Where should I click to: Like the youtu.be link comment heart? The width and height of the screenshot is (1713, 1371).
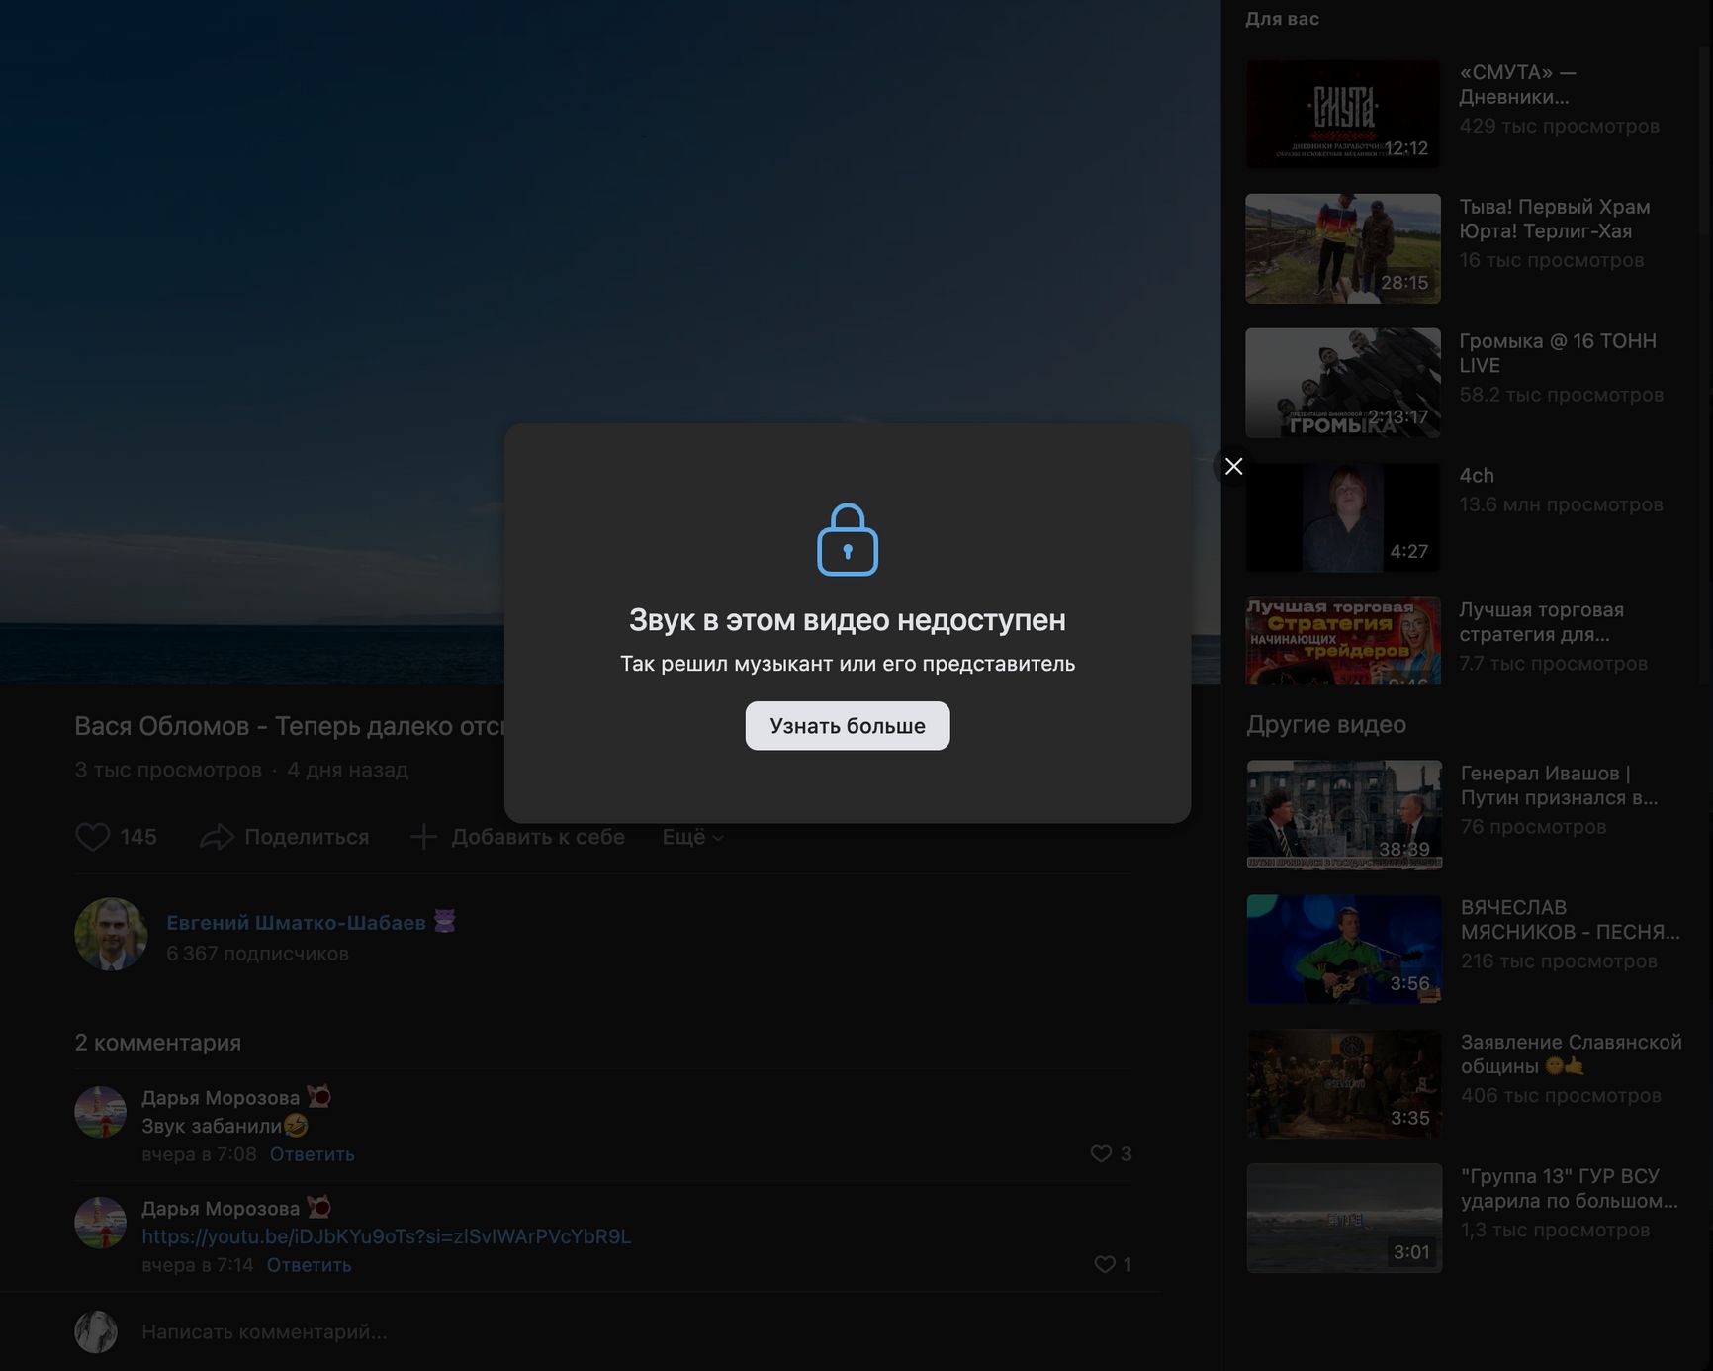pos(1105,1264)
